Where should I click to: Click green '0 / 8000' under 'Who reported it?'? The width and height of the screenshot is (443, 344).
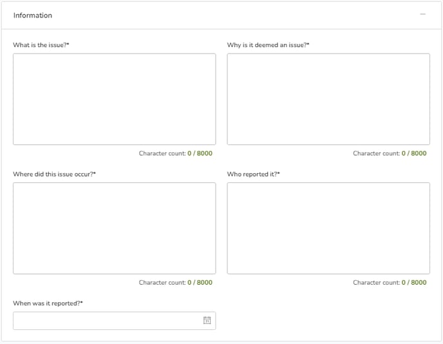(414, 282)
